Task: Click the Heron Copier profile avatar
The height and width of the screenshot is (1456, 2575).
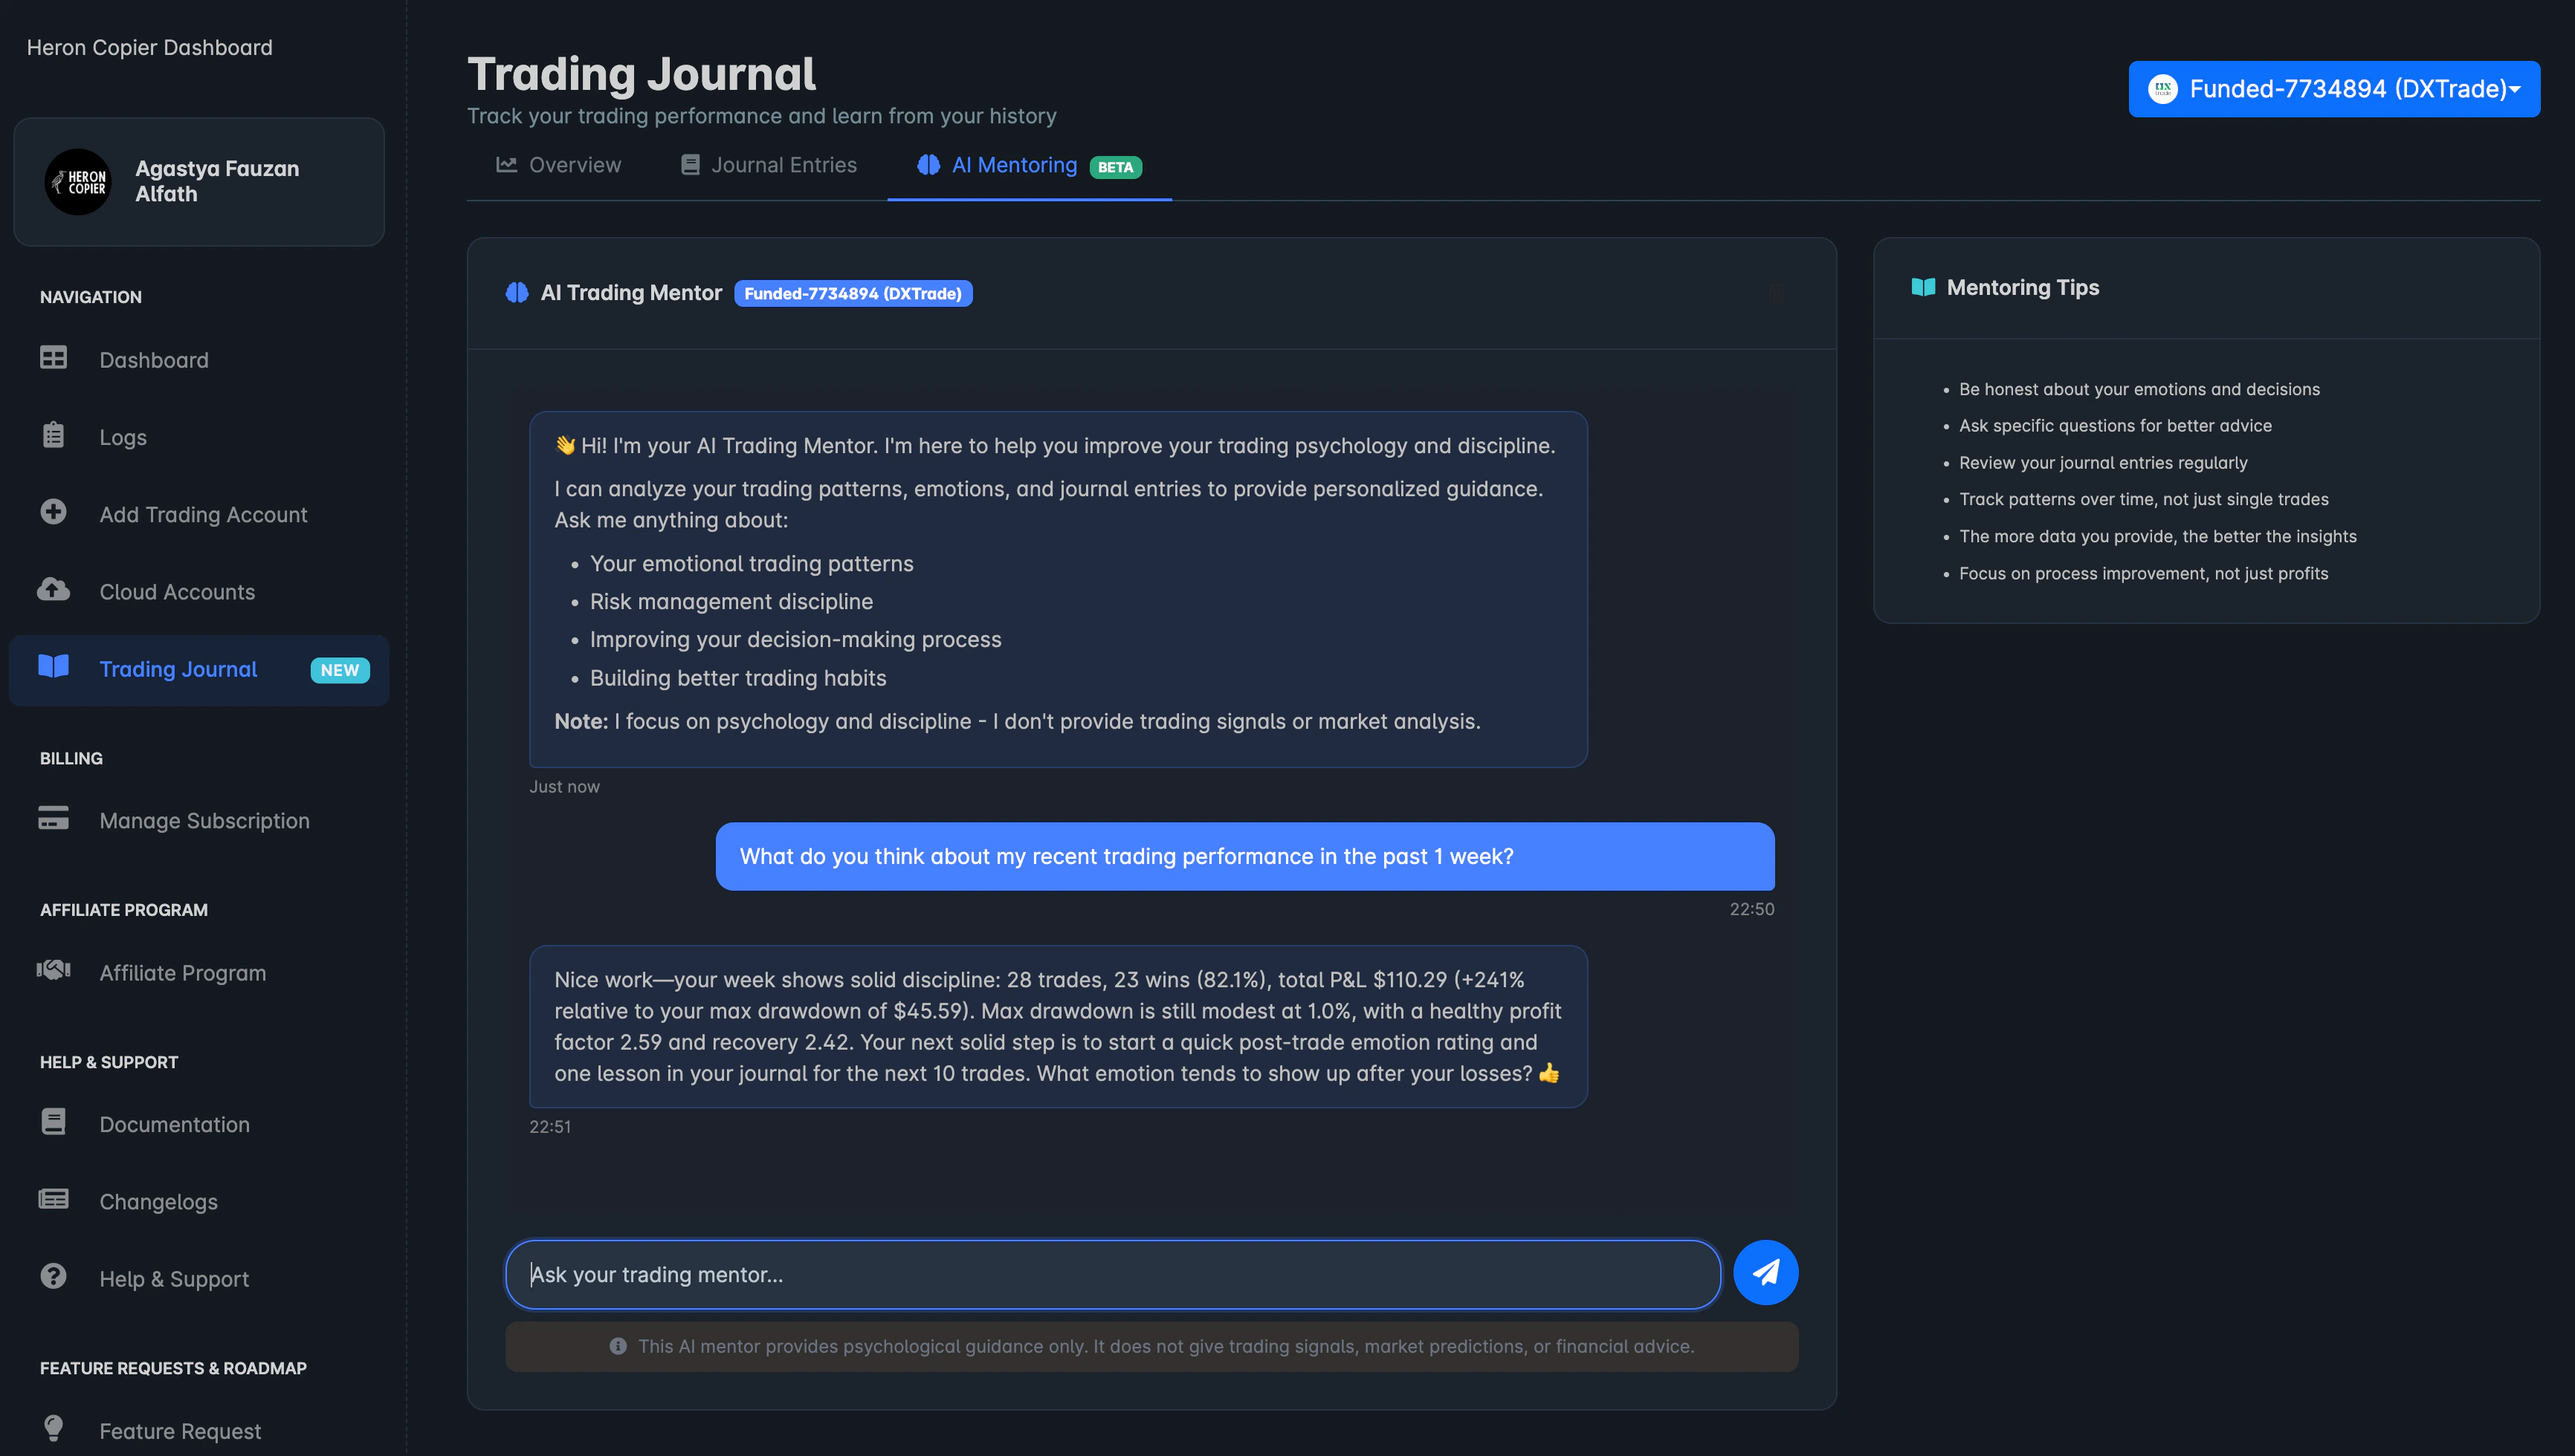Action: tap(78, 181)
